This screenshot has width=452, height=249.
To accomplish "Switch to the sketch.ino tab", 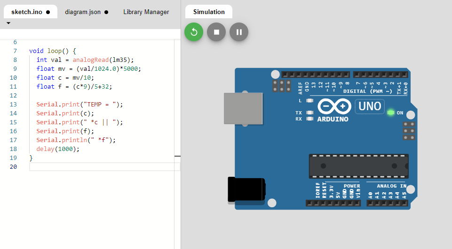I will click(x=31, y=12).
